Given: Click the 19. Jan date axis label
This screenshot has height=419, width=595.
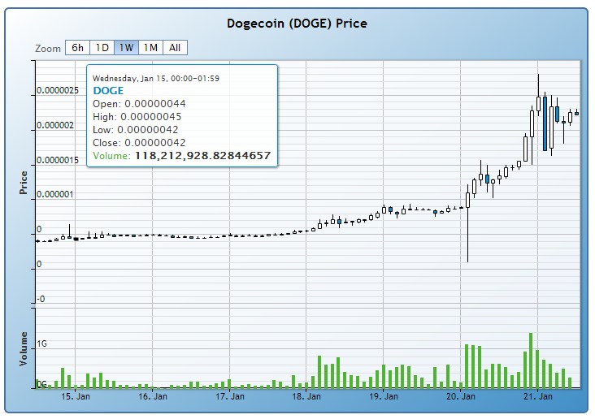Looking at the screenshot, I should click(384, 396).
